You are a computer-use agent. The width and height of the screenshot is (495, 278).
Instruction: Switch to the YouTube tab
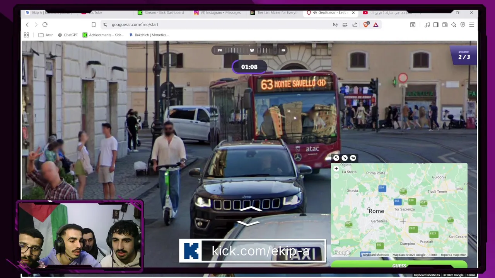(92, 13)
